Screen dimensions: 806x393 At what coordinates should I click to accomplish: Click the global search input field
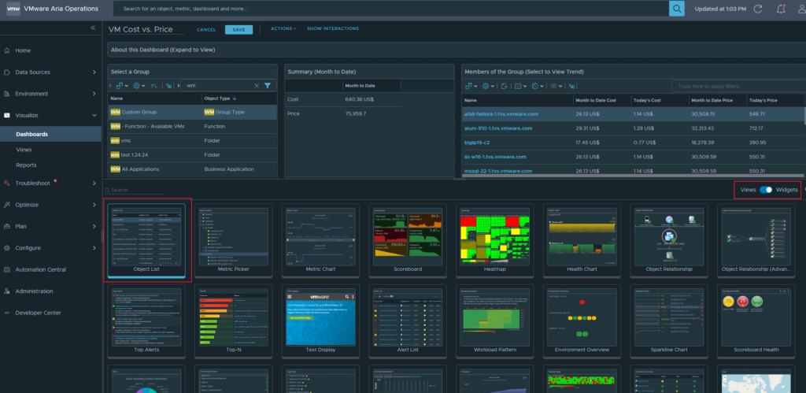391,8
